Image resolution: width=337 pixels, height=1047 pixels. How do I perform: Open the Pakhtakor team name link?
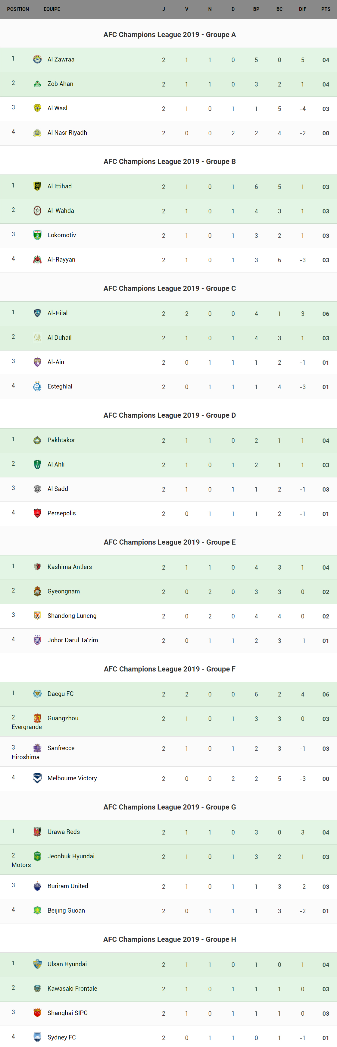tap(61, 440)
